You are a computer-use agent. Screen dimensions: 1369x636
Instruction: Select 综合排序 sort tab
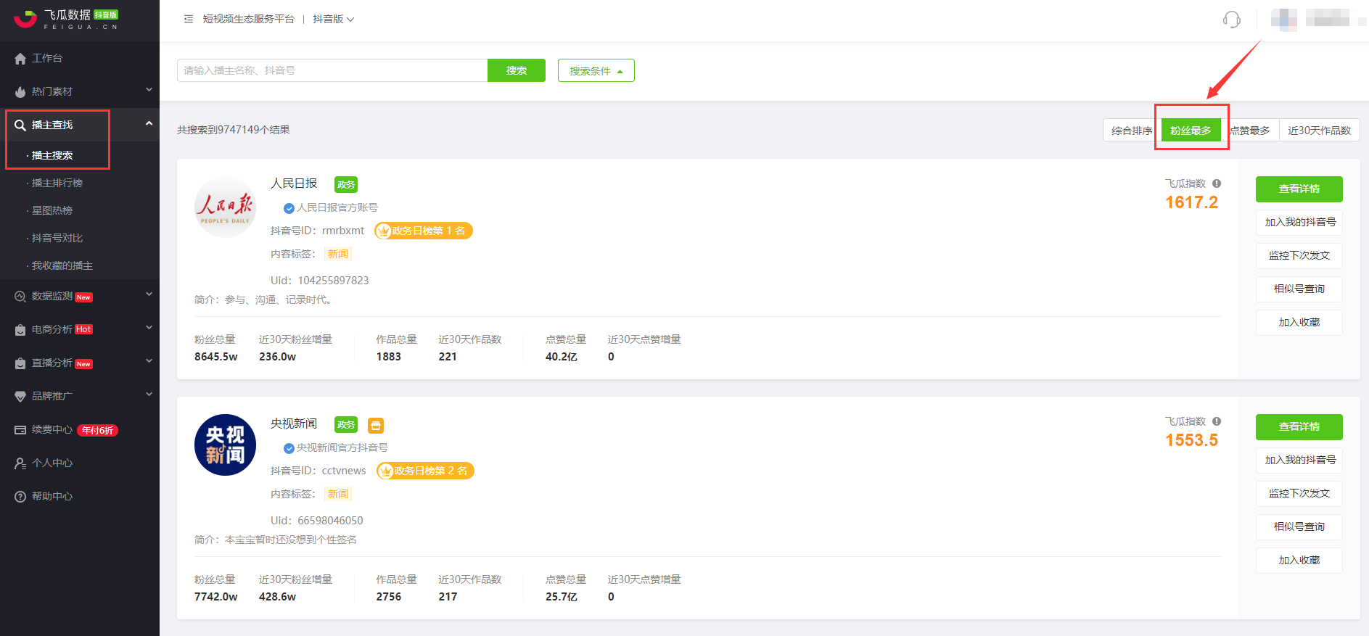[x=1132, y=131]
